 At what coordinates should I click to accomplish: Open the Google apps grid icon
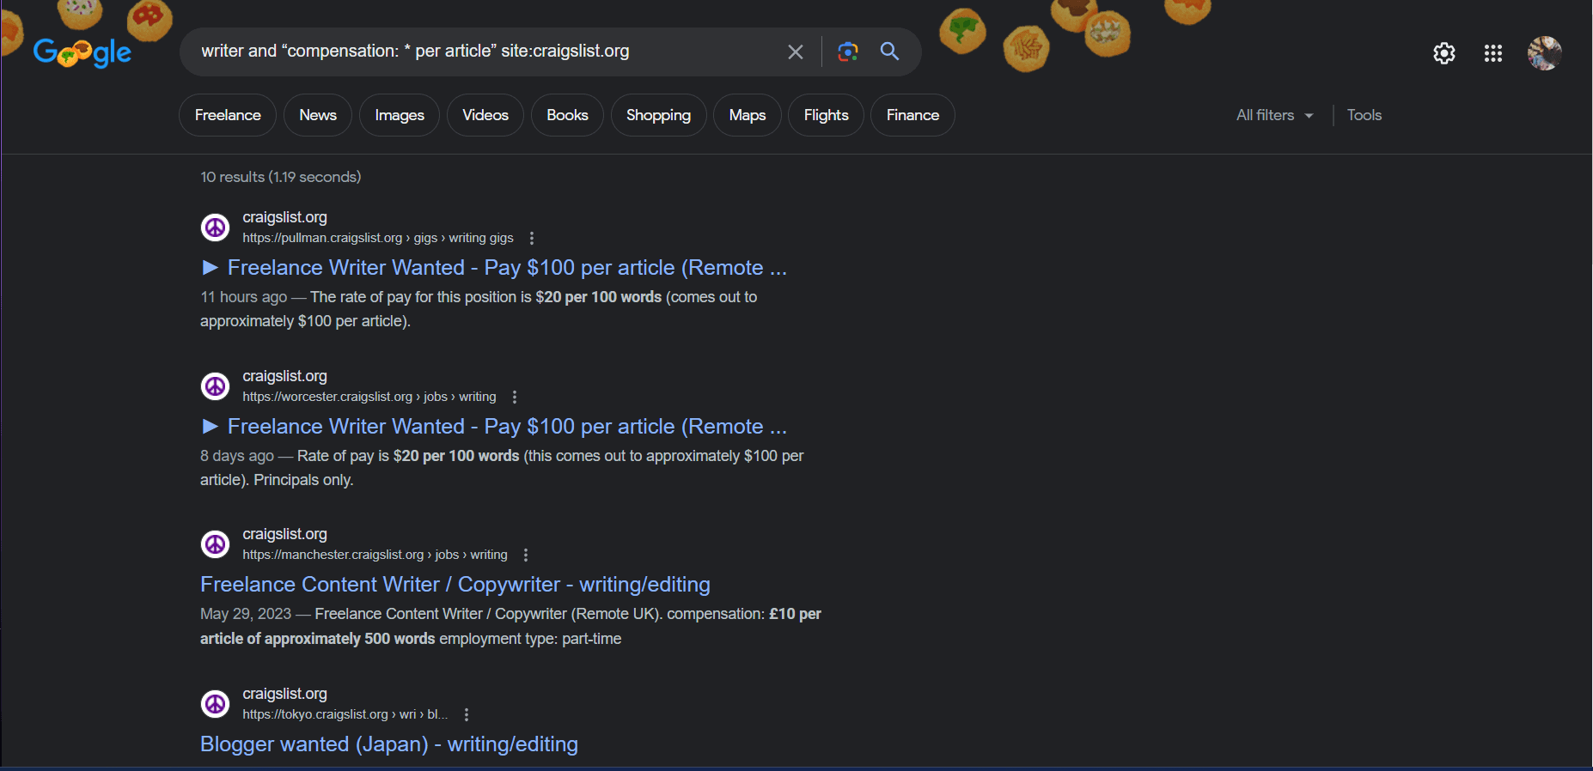click(1493, 53)
